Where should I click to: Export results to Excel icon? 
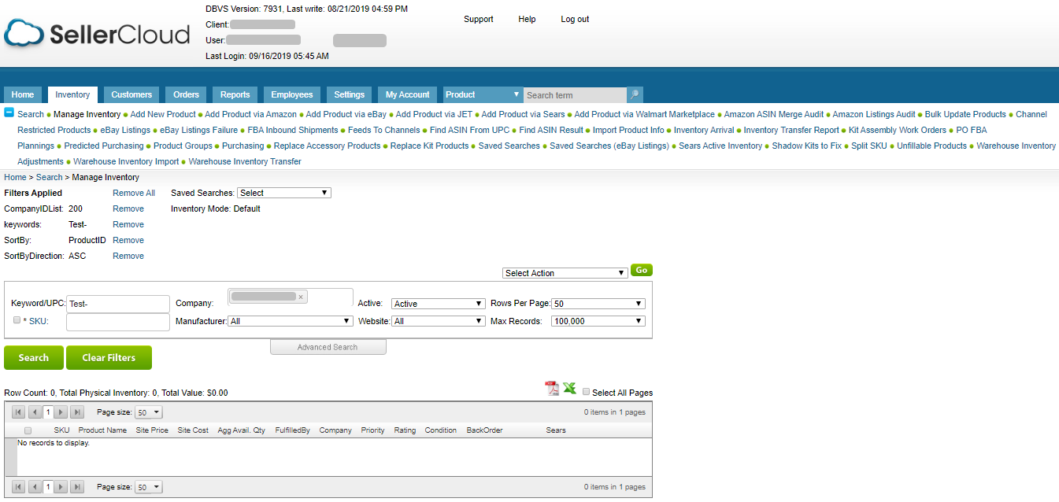pos(569,388)
